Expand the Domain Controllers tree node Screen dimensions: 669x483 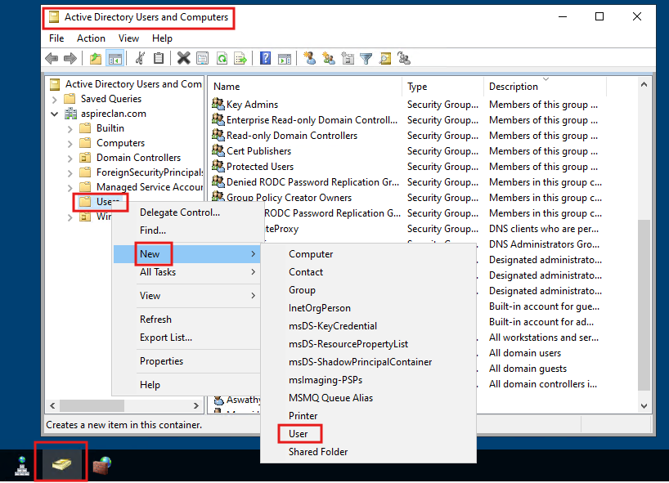pos(70,159)
